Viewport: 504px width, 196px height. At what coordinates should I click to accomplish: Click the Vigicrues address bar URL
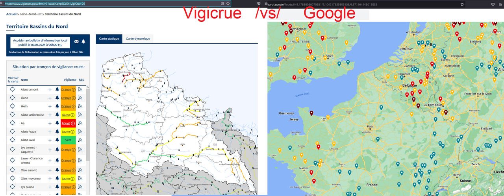(x=45, y=3)
